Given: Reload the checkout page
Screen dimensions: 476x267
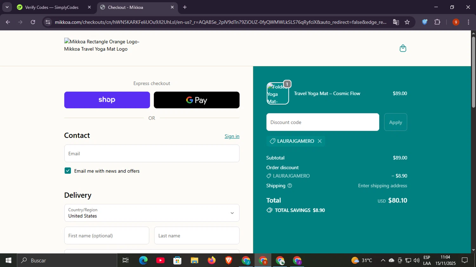Looking at the screenshot, I should pyautogui.click(x=33, y=22).
